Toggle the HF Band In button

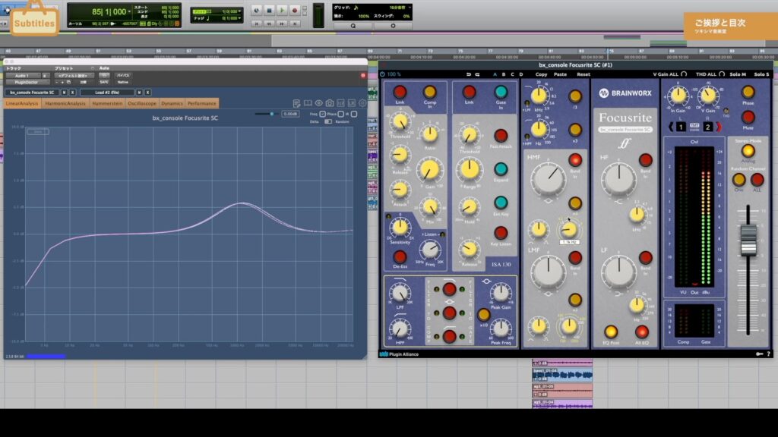click(646, 159)
